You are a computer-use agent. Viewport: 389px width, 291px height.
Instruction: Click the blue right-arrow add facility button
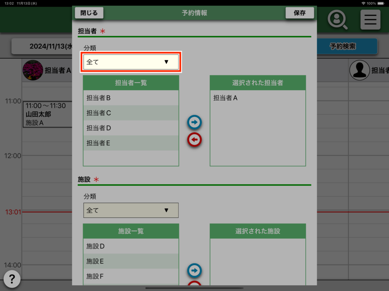click(194, 271)
